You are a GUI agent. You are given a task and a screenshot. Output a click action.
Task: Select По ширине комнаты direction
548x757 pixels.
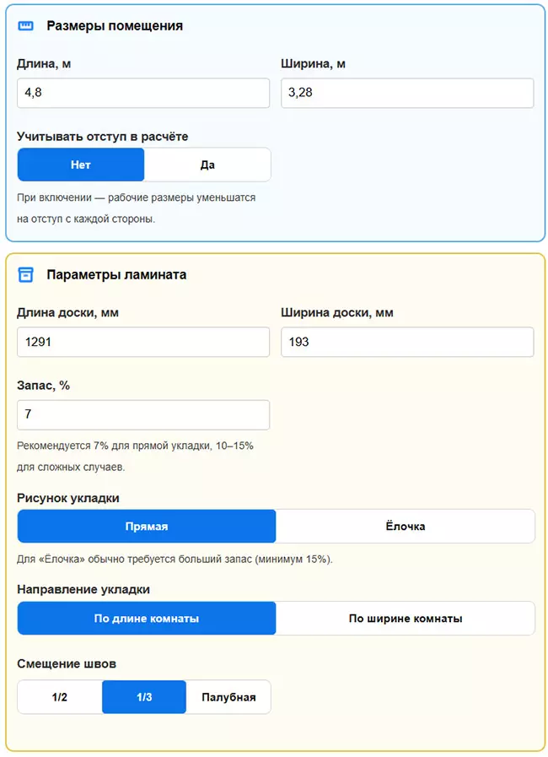coord(405,619)
